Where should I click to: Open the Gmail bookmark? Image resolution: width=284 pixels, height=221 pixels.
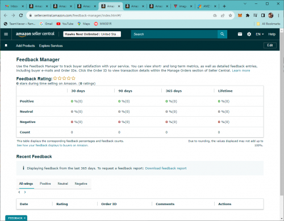(46, 24)
